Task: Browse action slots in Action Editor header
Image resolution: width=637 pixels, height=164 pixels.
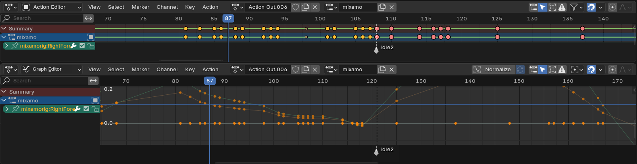Action: pyautogui.click(x=331, y=7)
